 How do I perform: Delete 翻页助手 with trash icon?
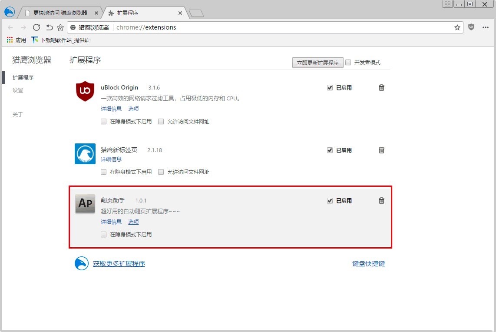point(381,200)
